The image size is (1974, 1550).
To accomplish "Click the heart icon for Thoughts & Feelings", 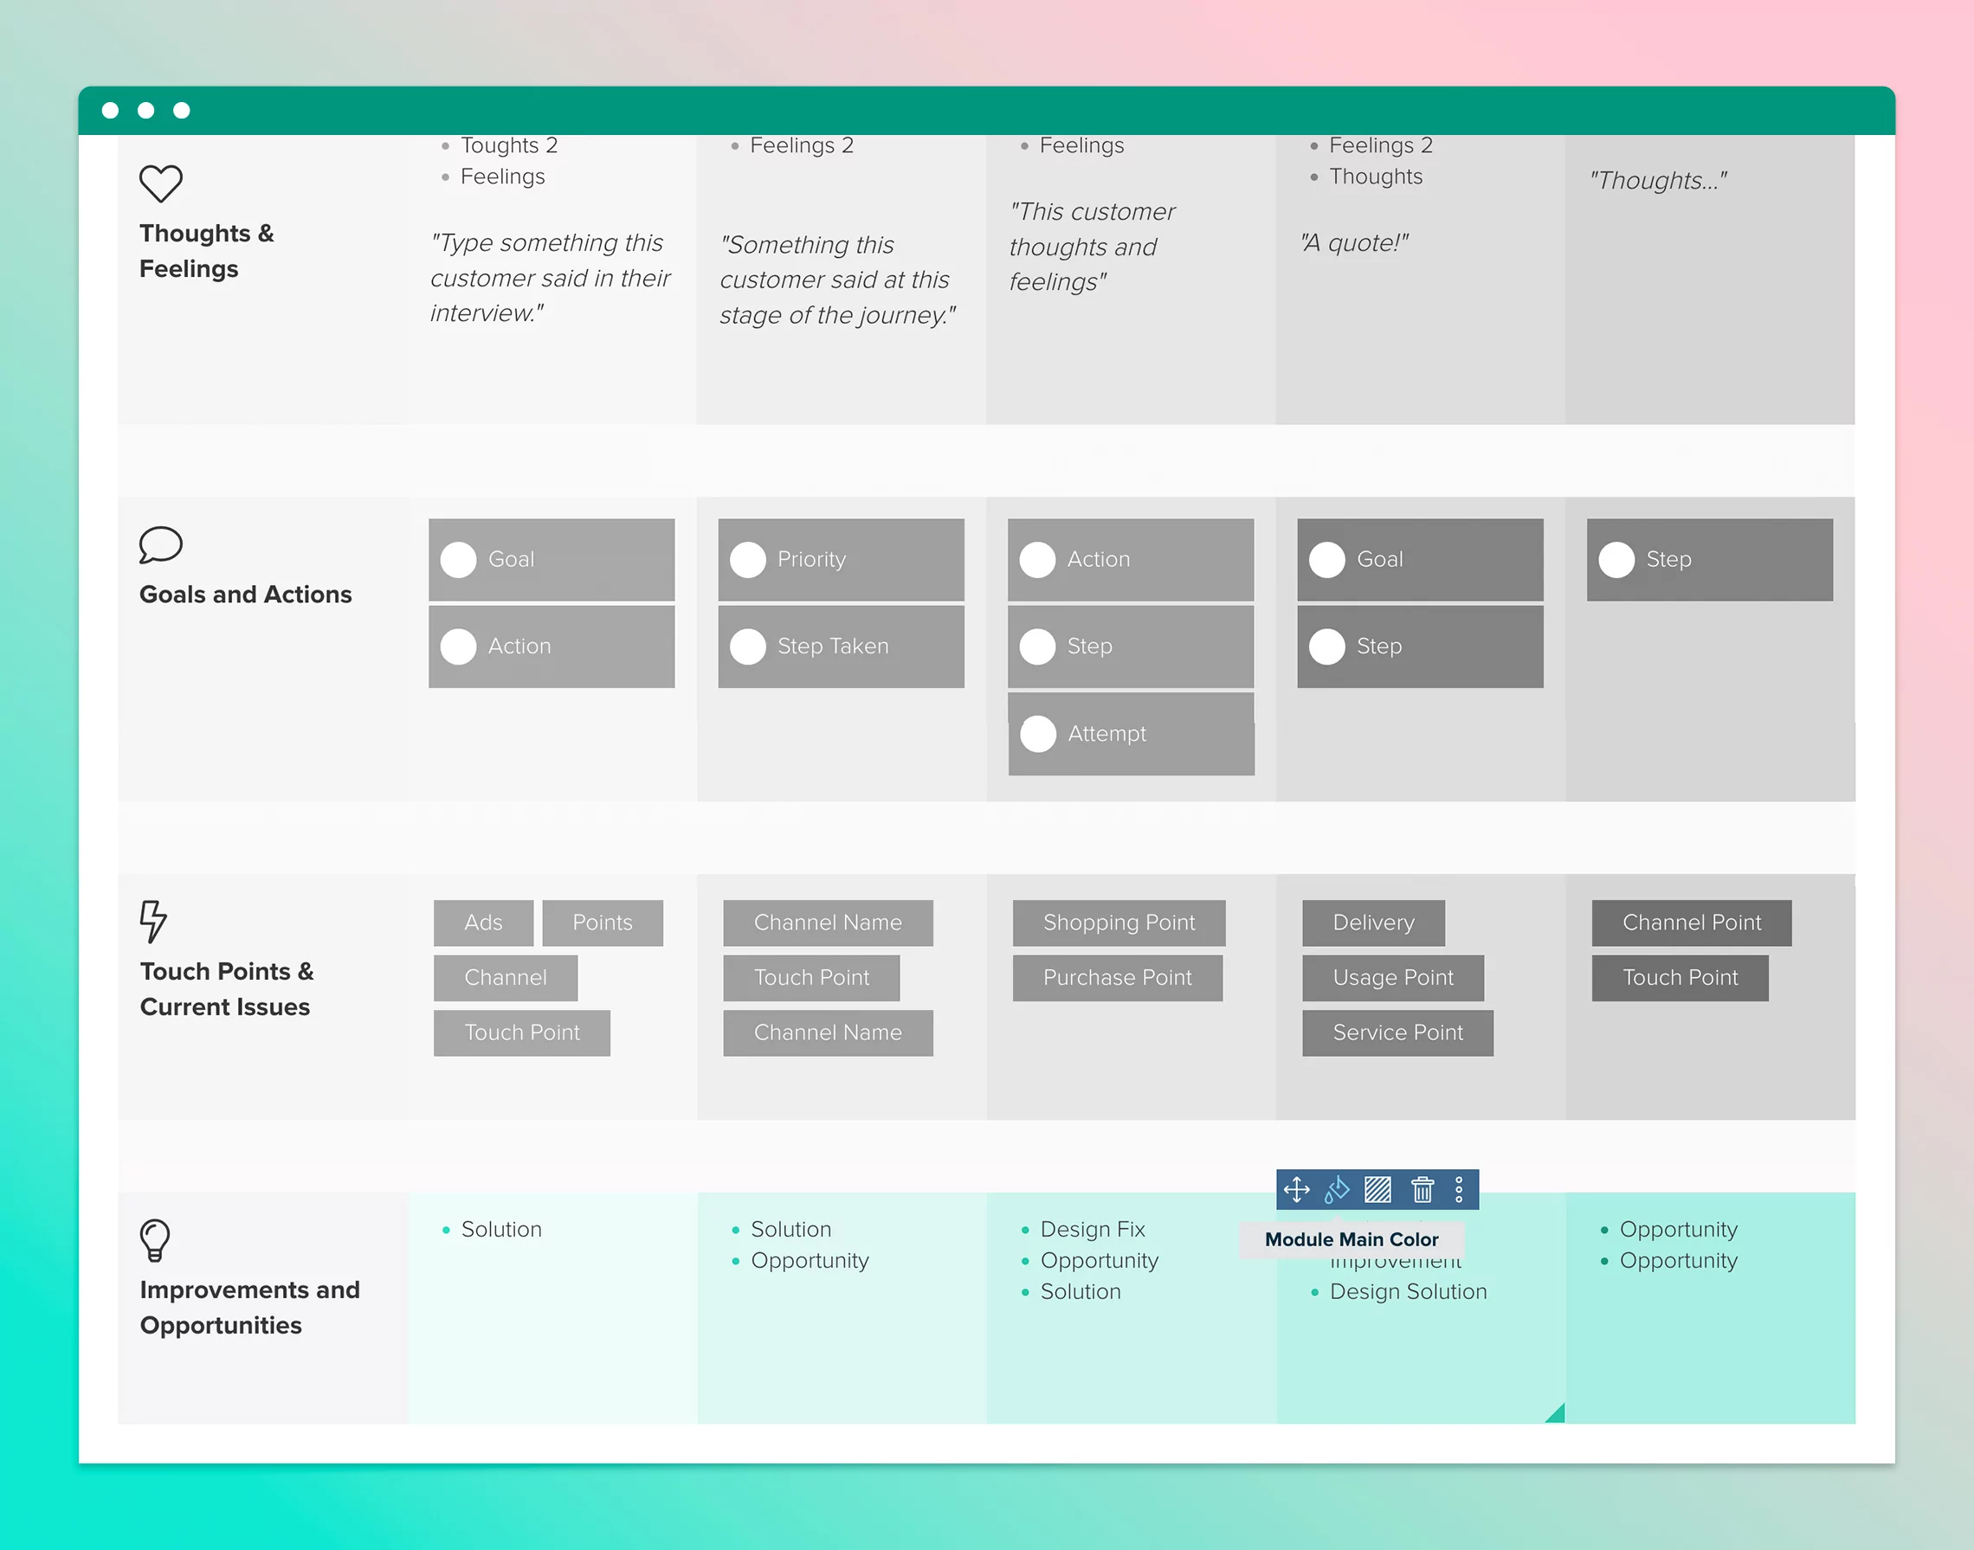I will pyautogui.click(x=161, y=184).
